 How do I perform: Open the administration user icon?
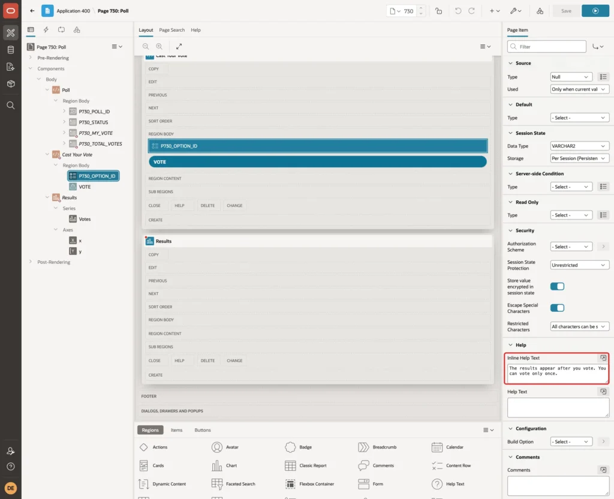point(11,451)
